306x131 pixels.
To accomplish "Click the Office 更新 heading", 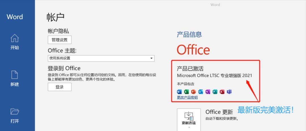I will point(219,112).
